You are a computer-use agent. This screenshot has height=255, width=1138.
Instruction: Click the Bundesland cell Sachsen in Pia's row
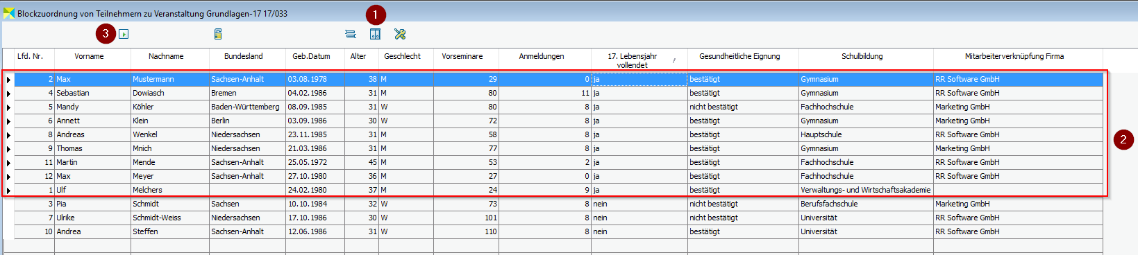[x=247, y=204]
